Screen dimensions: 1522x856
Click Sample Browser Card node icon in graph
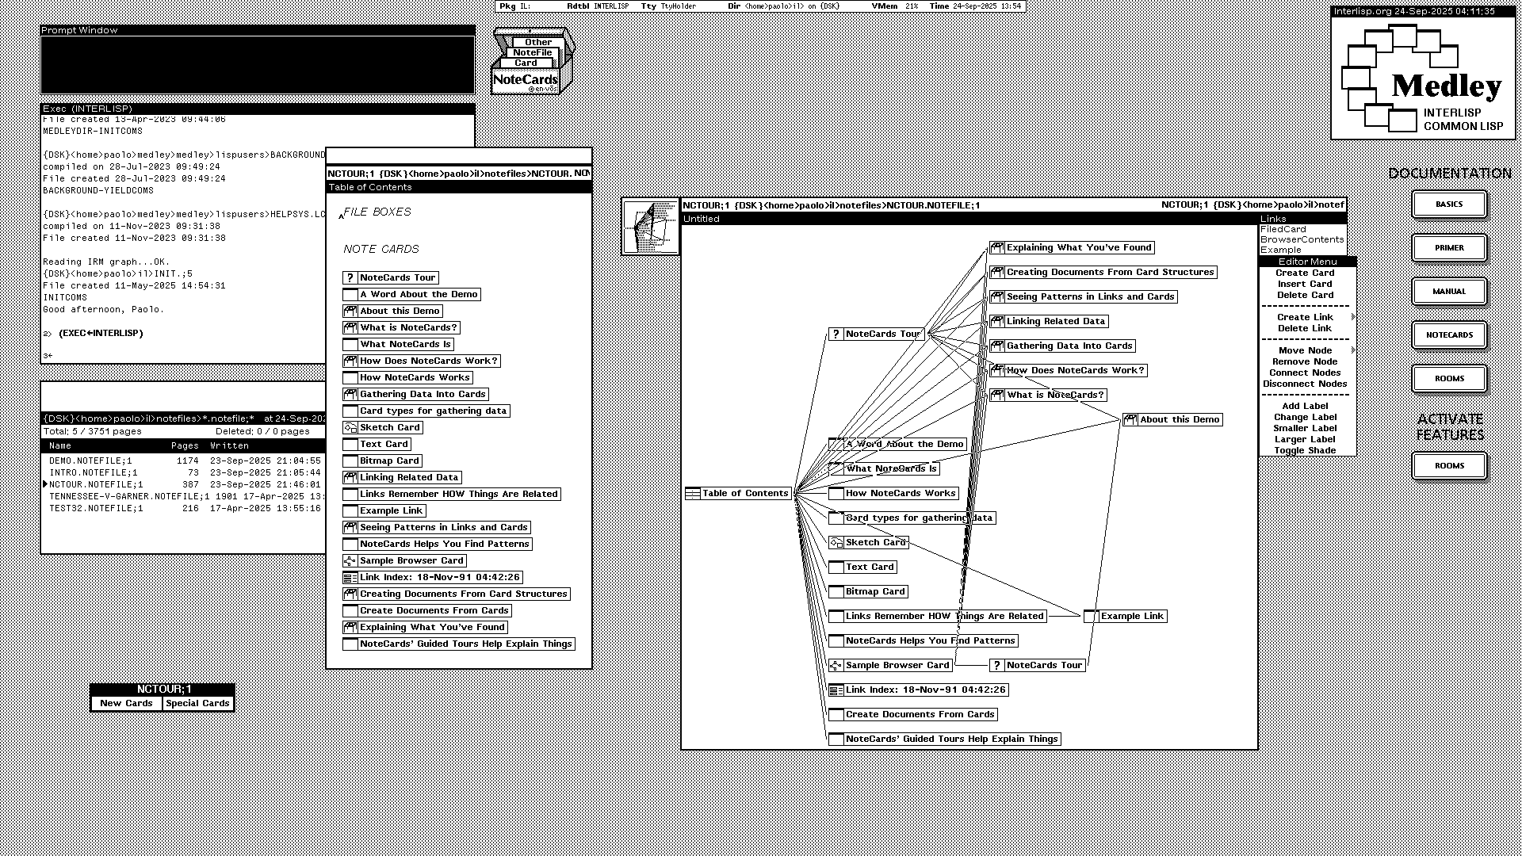(x=836, y=665)
